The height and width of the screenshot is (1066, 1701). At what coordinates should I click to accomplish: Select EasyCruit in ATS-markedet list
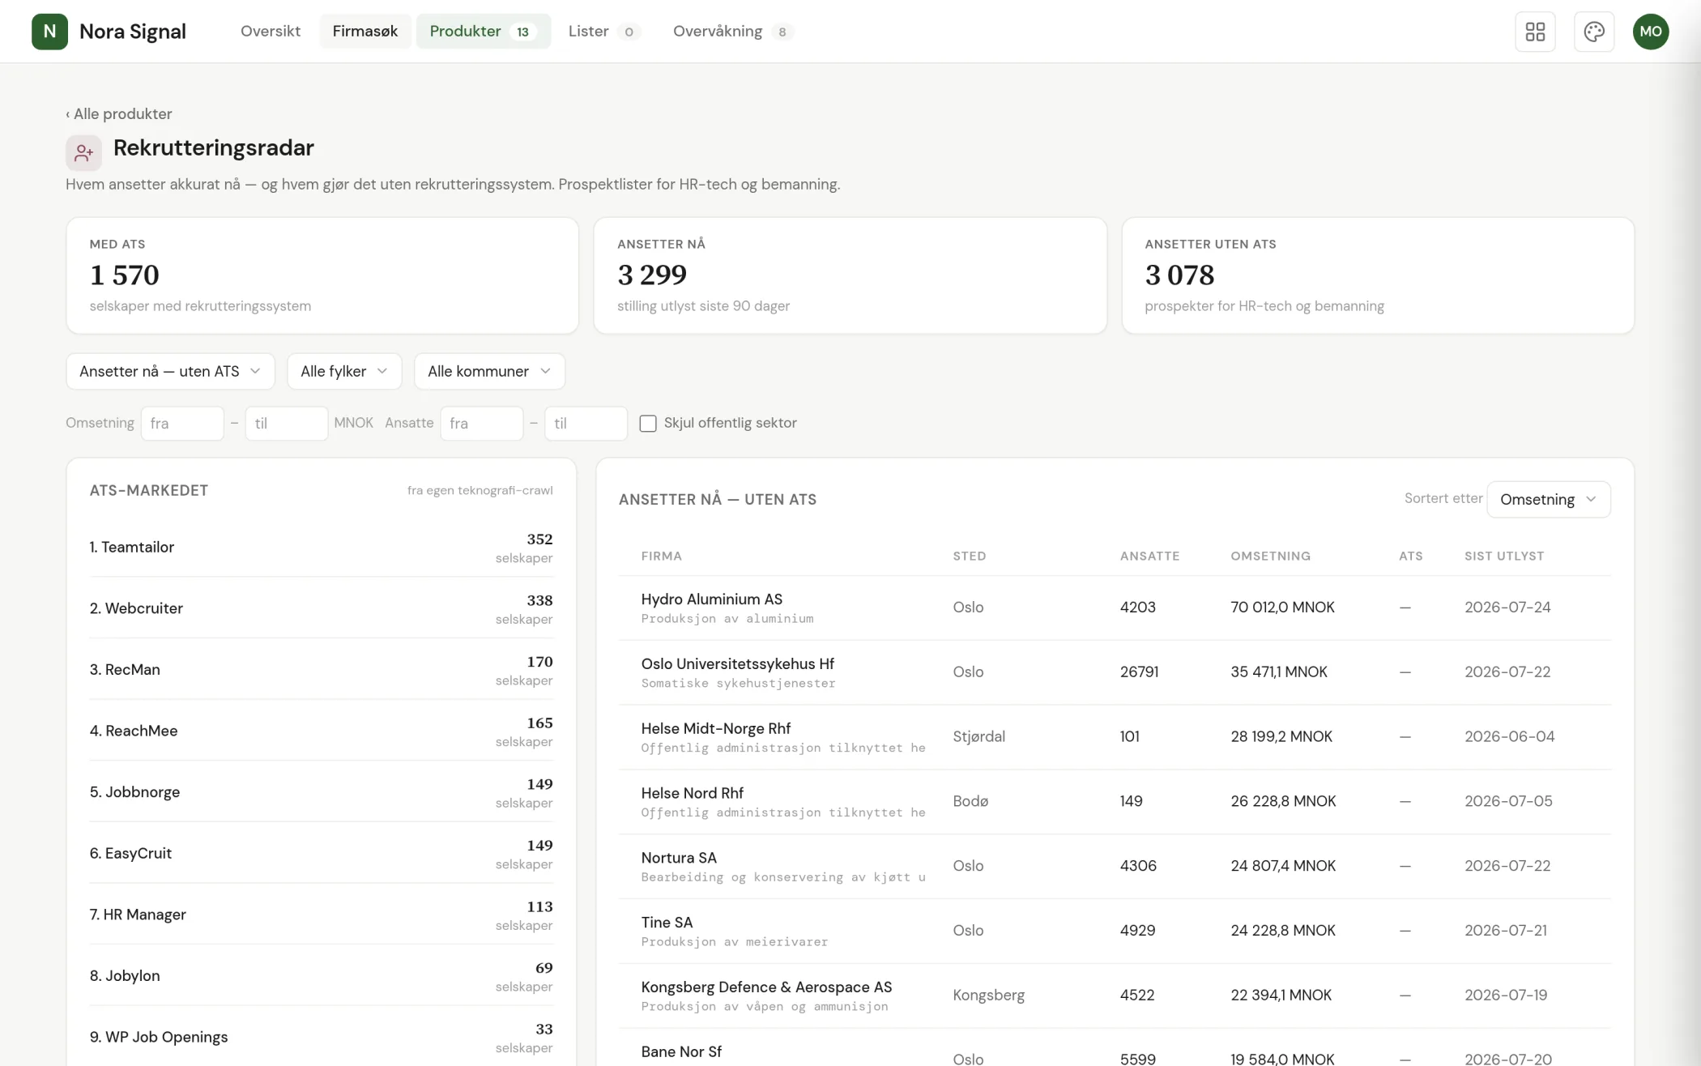[322, 853]
